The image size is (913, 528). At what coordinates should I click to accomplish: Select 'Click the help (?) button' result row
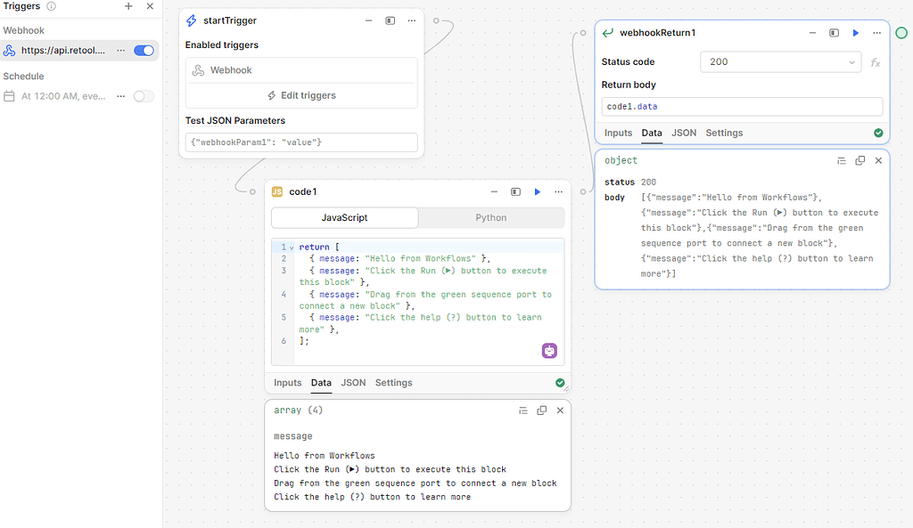coord(372,497)
